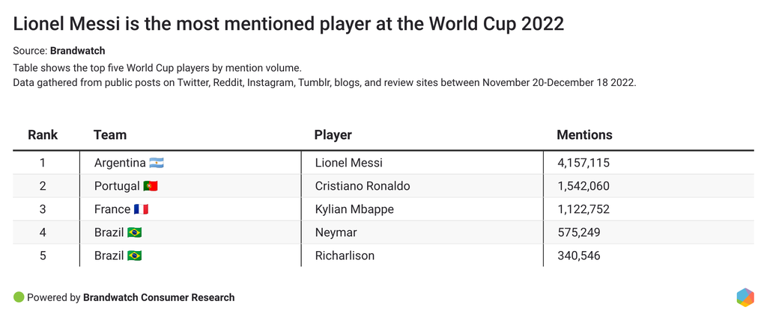Click the Brandwatch hexagon logo
The height and width of the screenshot is (322, 767).
745,297
